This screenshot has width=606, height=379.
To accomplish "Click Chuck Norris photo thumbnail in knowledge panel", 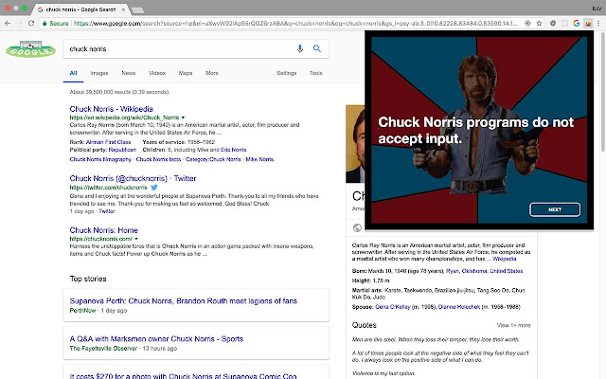I will click(x=355, y=144).
